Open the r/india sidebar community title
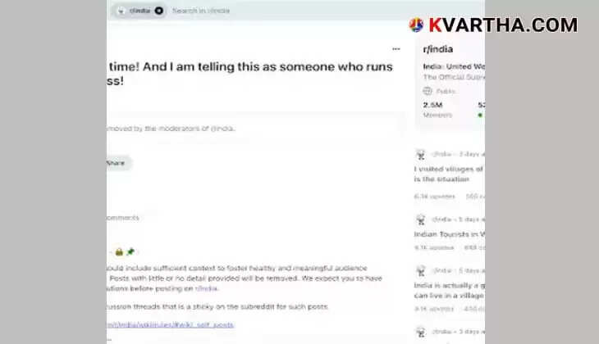Screen dimensions: 599x344 (x=438, y=49)
